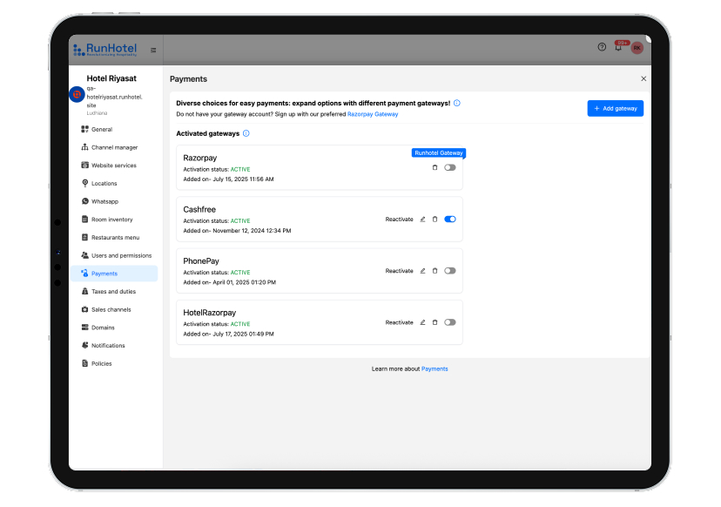The image size is (721, 507).
Task: Delete the HotelRazorpay gateway
Action: tap(435, 322)
